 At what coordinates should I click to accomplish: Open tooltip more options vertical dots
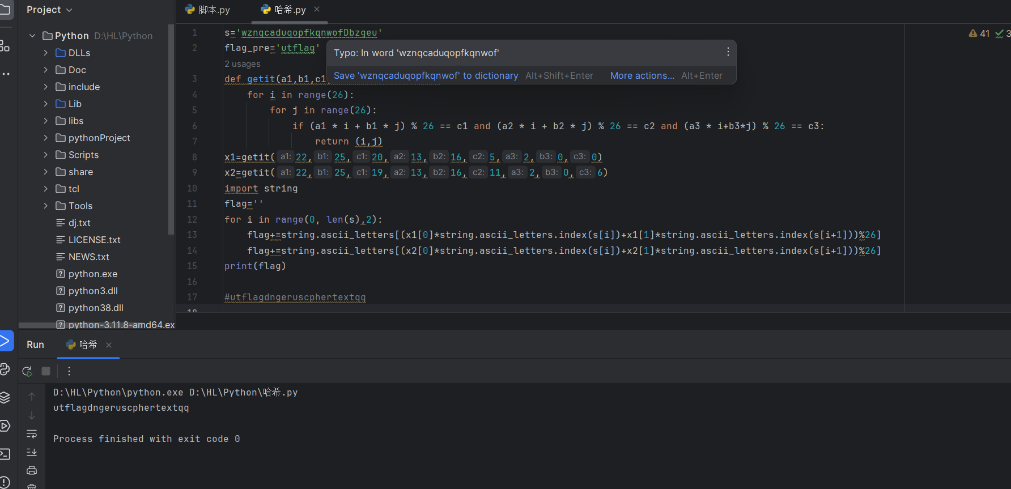point(728,52)
